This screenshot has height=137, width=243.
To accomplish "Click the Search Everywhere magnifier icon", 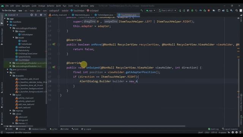I will tap(237, 11).
